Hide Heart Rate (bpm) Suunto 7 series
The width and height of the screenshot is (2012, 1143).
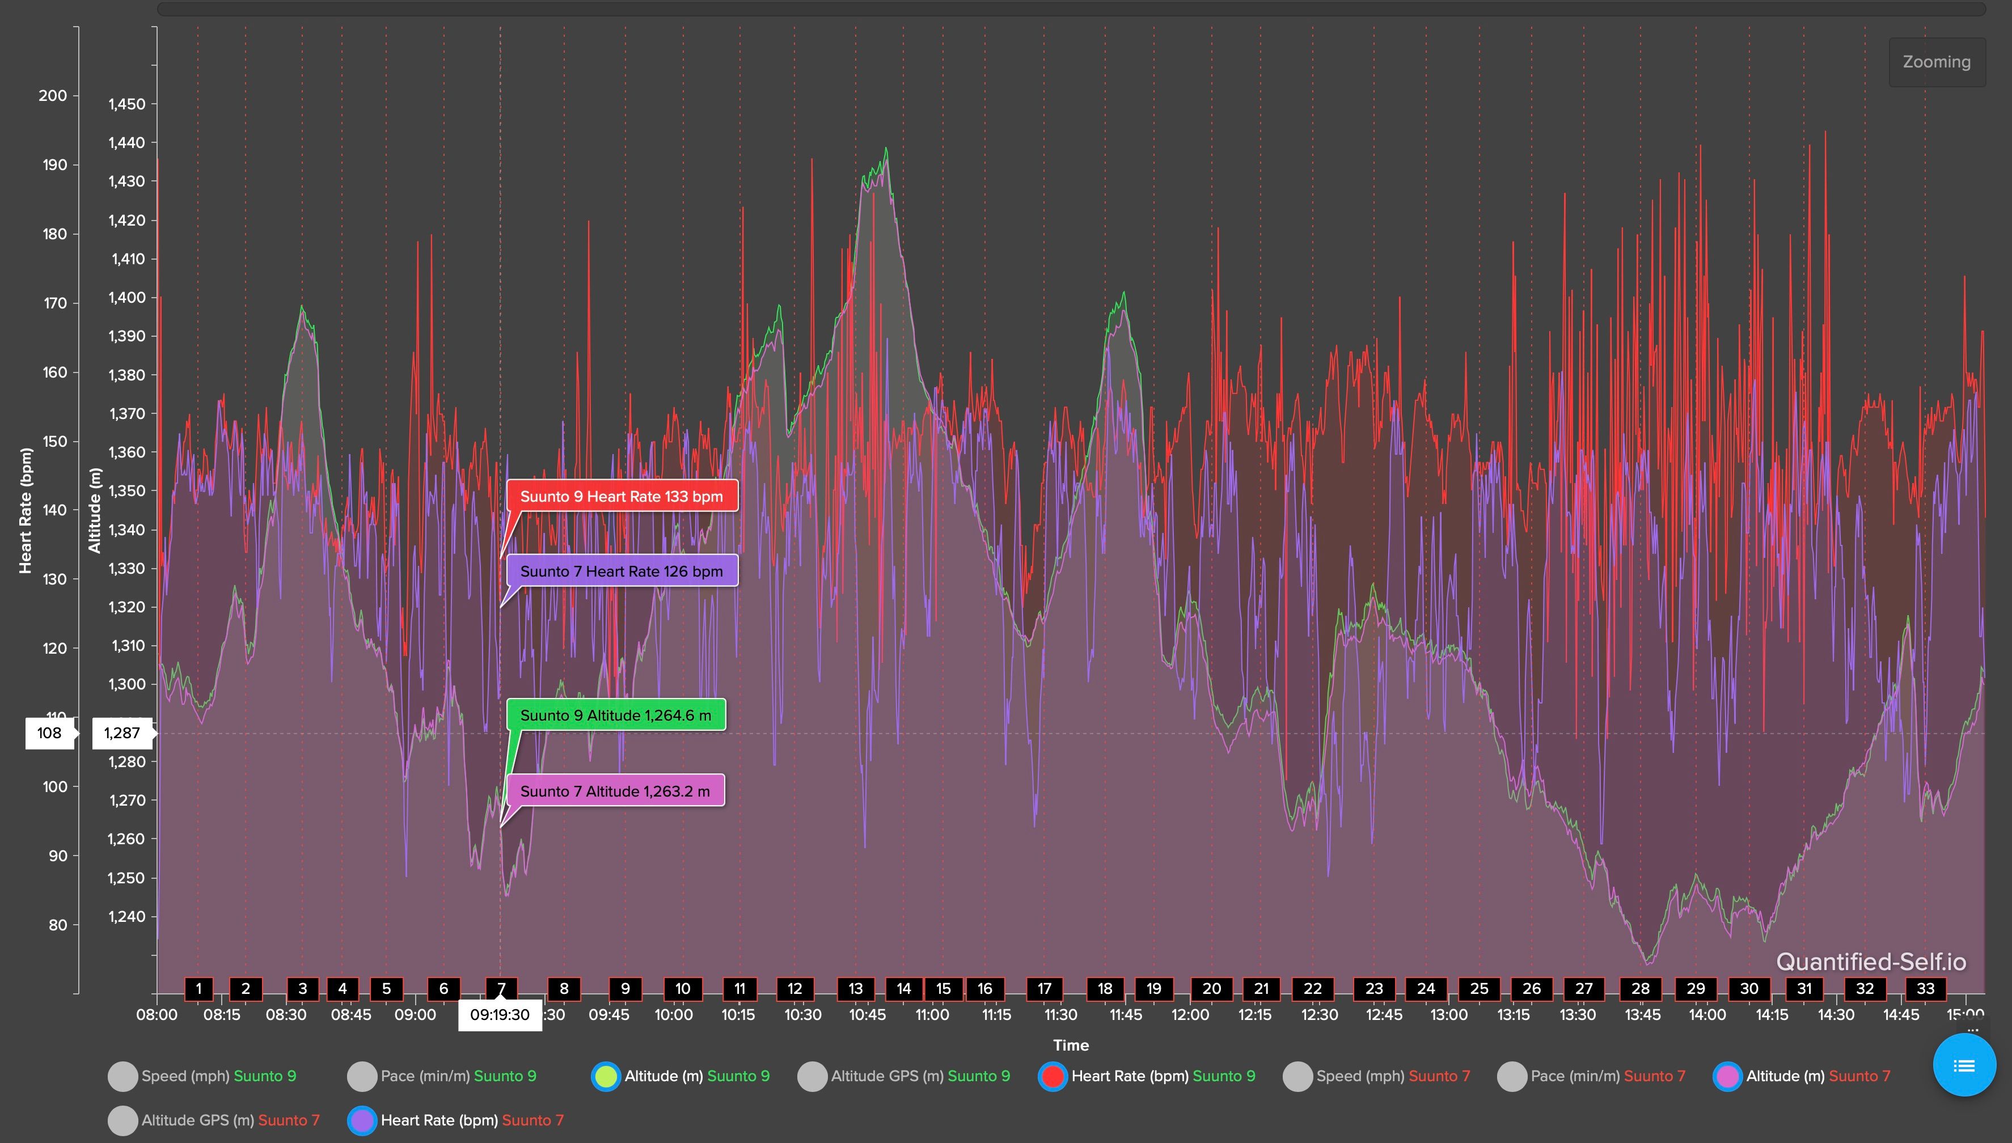point(455,1120)
